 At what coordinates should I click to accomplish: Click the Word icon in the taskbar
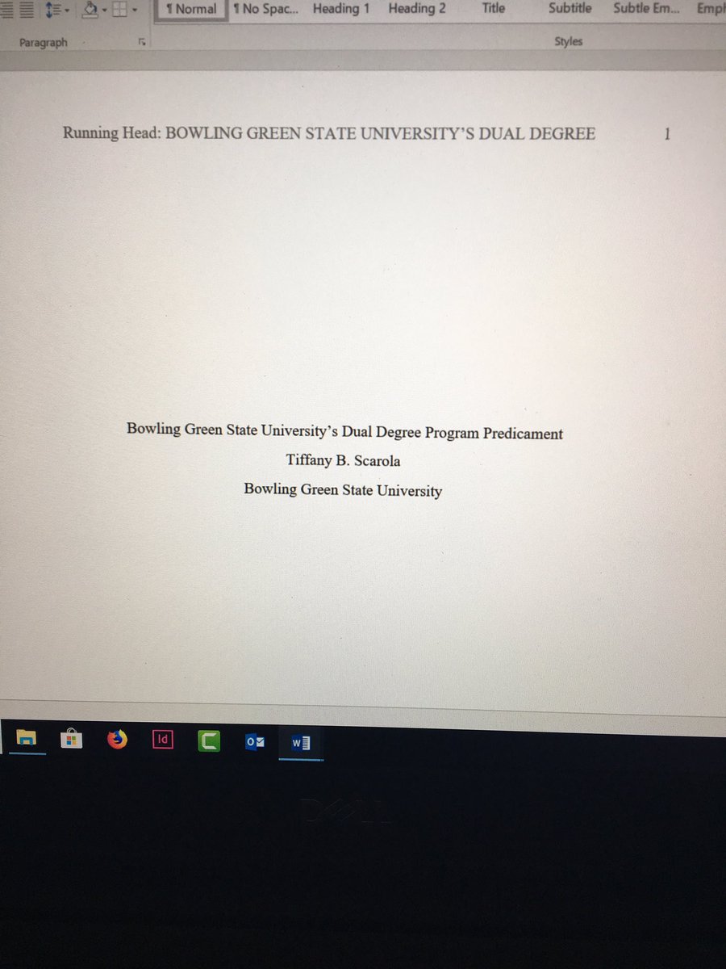300,743
